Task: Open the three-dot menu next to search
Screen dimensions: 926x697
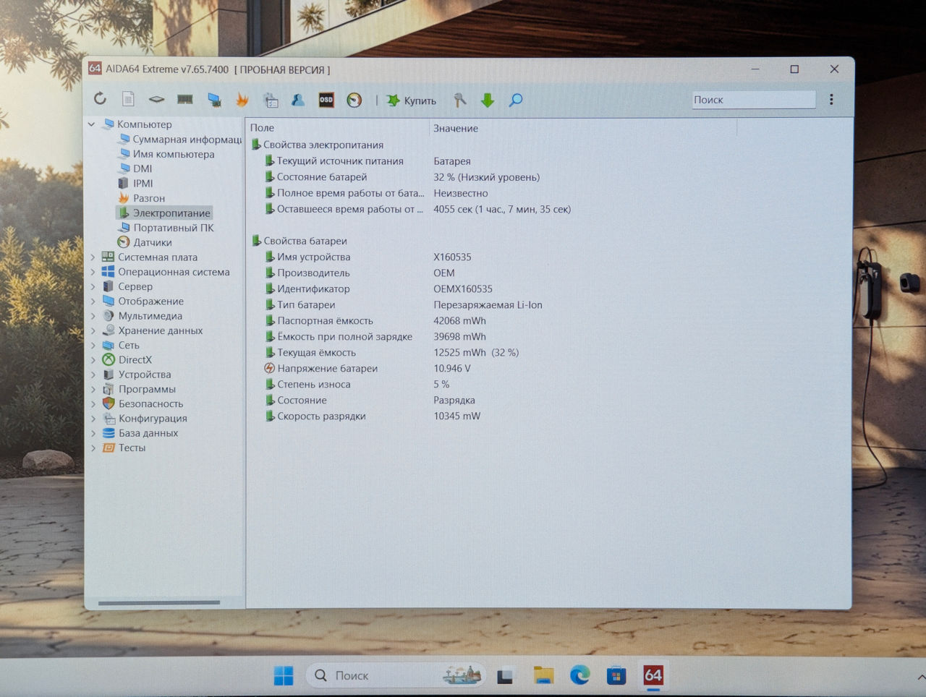Action: 831,100
